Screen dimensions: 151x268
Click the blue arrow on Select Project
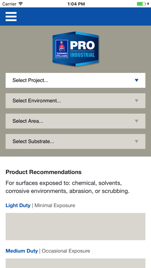click(136, 80)
